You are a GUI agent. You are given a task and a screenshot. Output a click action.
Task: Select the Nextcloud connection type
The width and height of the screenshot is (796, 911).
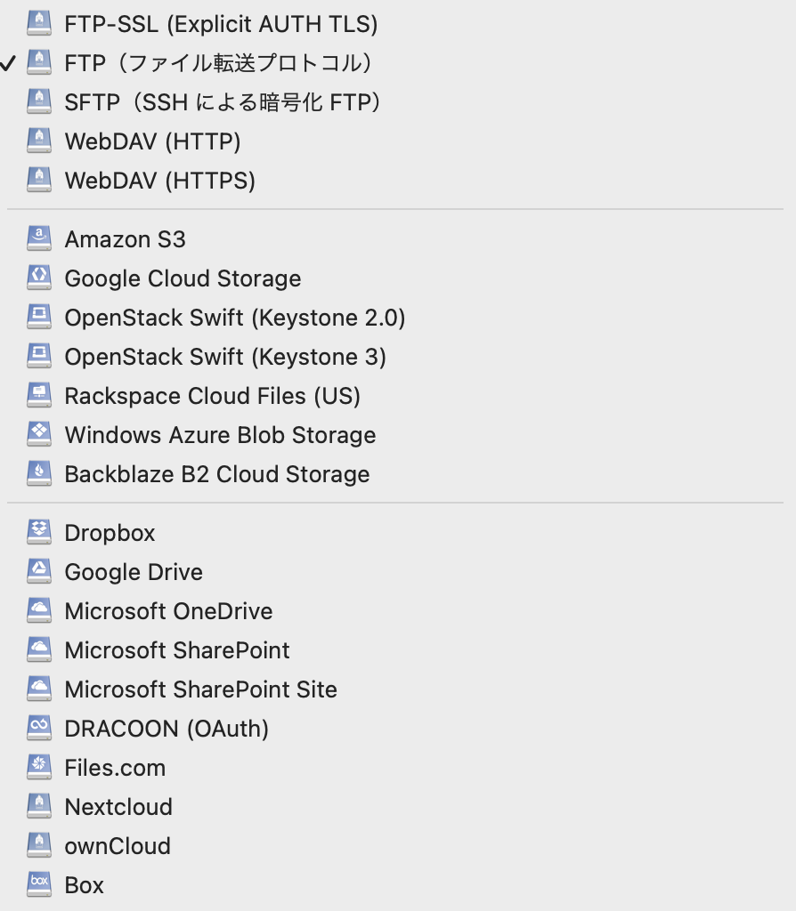118,807
